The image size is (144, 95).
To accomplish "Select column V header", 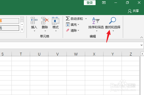I will [x=58, y=54].
